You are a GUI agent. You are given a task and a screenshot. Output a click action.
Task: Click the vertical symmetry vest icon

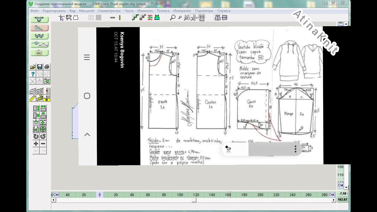[217, 18]
